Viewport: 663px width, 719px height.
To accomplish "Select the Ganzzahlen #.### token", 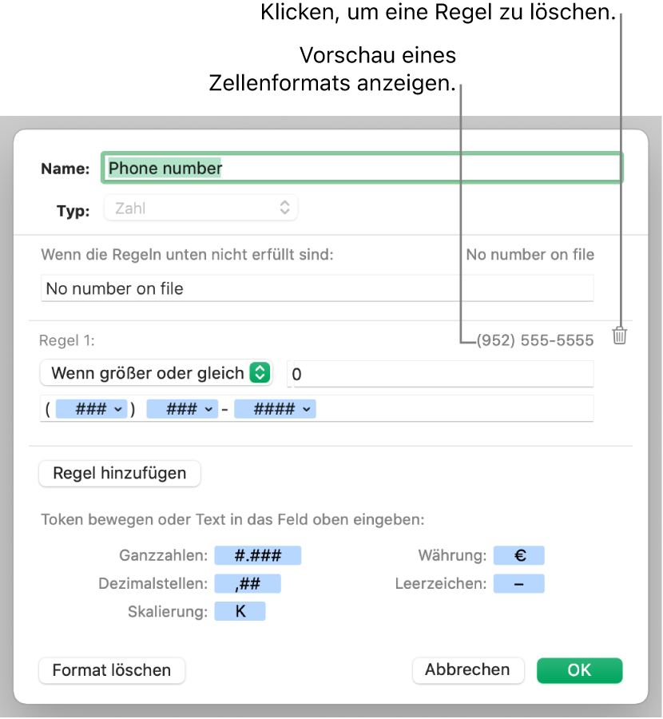I will coord(258,556).
